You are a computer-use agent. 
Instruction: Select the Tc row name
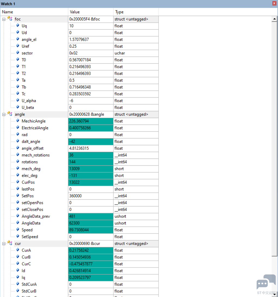click(x=23, y=94)
